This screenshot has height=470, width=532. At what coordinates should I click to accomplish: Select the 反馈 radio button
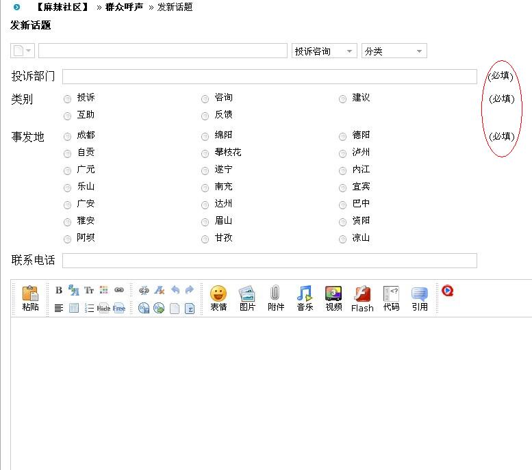[205, 116]
